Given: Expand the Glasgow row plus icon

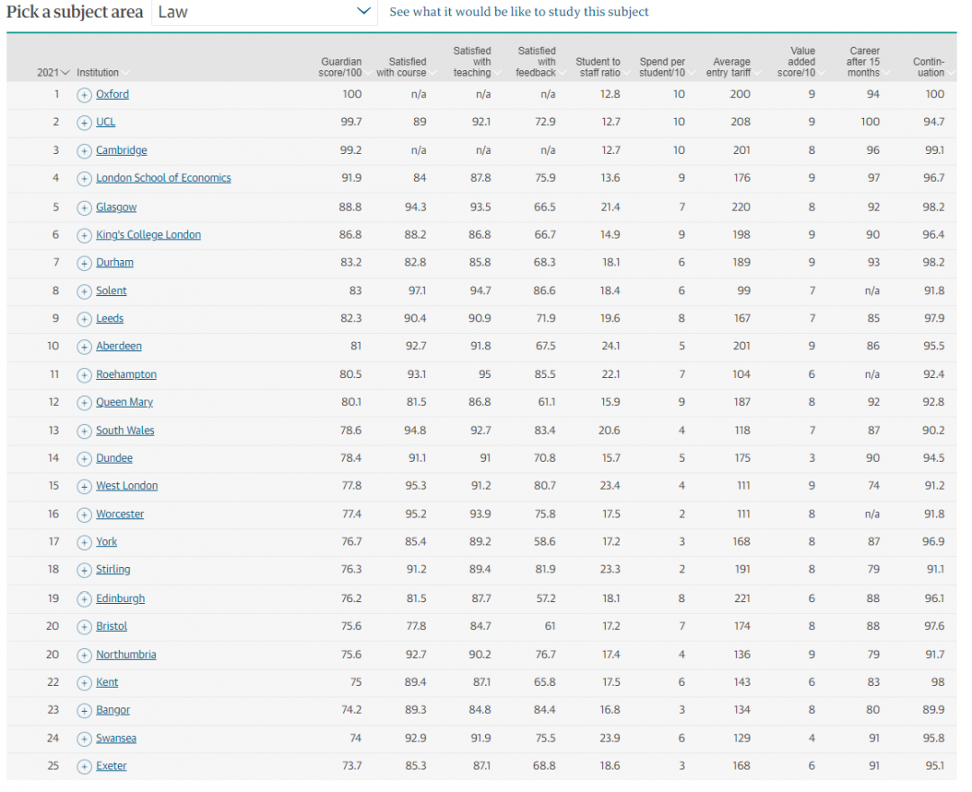Looking at the screenshot, I should (84, 207).
